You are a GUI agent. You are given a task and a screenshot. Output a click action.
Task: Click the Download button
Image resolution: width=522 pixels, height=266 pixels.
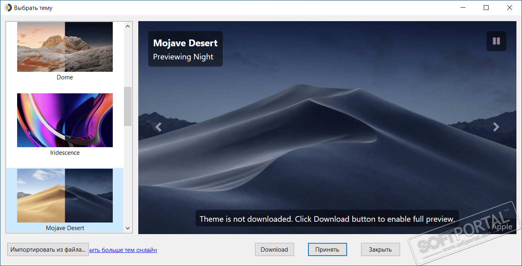coord(274,250)
